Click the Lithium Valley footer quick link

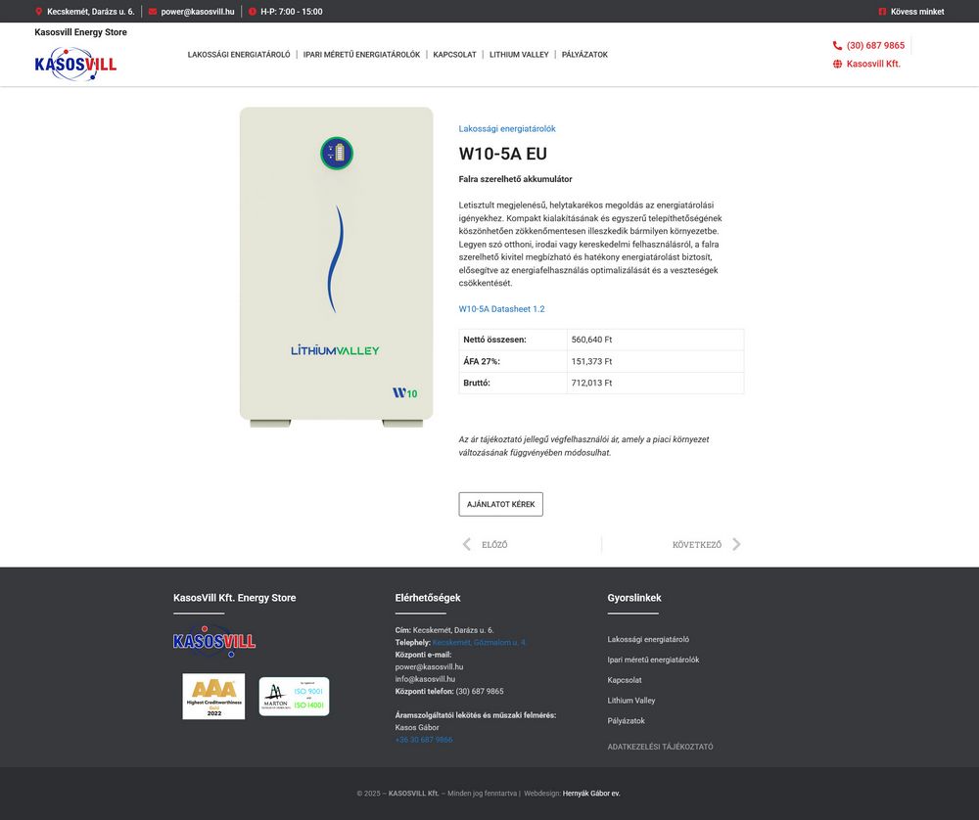(631, 701)
